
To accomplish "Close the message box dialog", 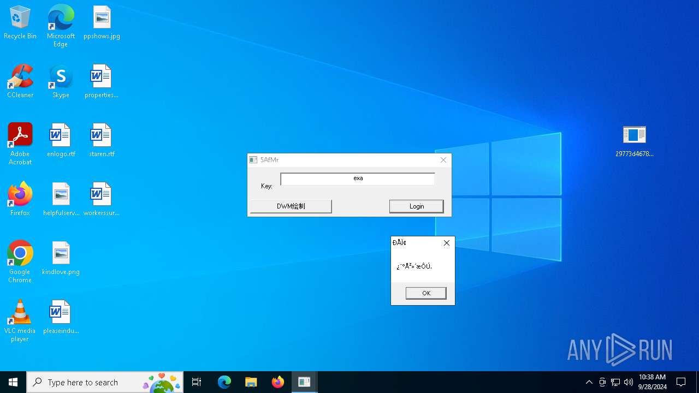I will (x=447, y=243).
